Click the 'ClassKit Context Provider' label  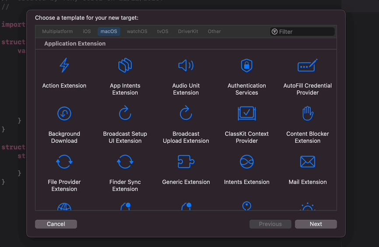point(247,137)
